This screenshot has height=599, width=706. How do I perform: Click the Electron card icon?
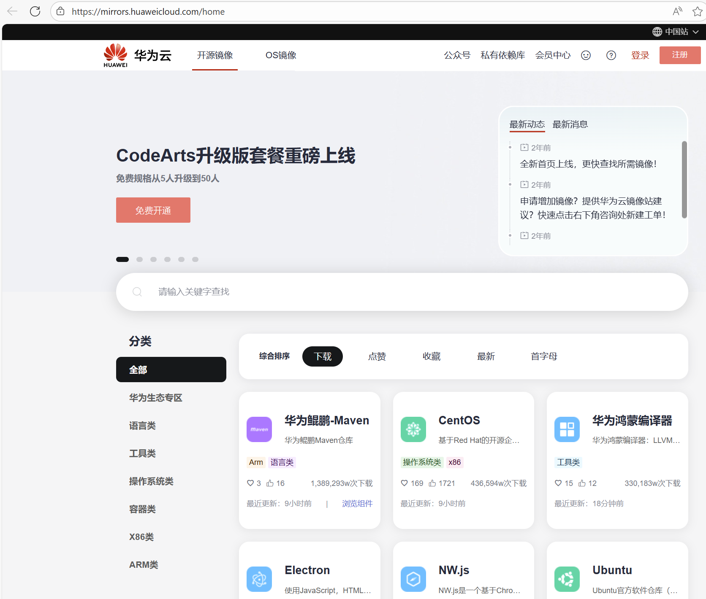tap(259, 579)
